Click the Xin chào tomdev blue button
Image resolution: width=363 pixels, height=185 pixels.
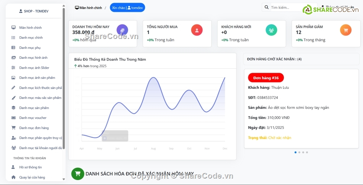[127, 8]
